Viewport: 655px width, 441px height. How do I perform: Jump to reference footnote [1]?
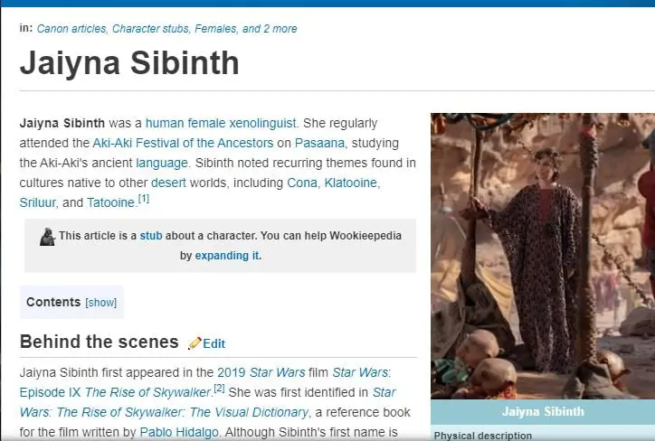(144, 199)
